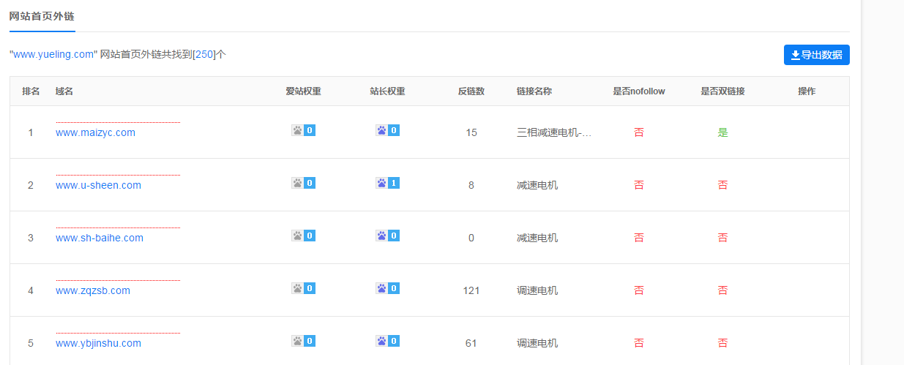This screenshot has height=365, width=904.
Task: Click the 是否nofollow column header
Action: pos(638,91)
